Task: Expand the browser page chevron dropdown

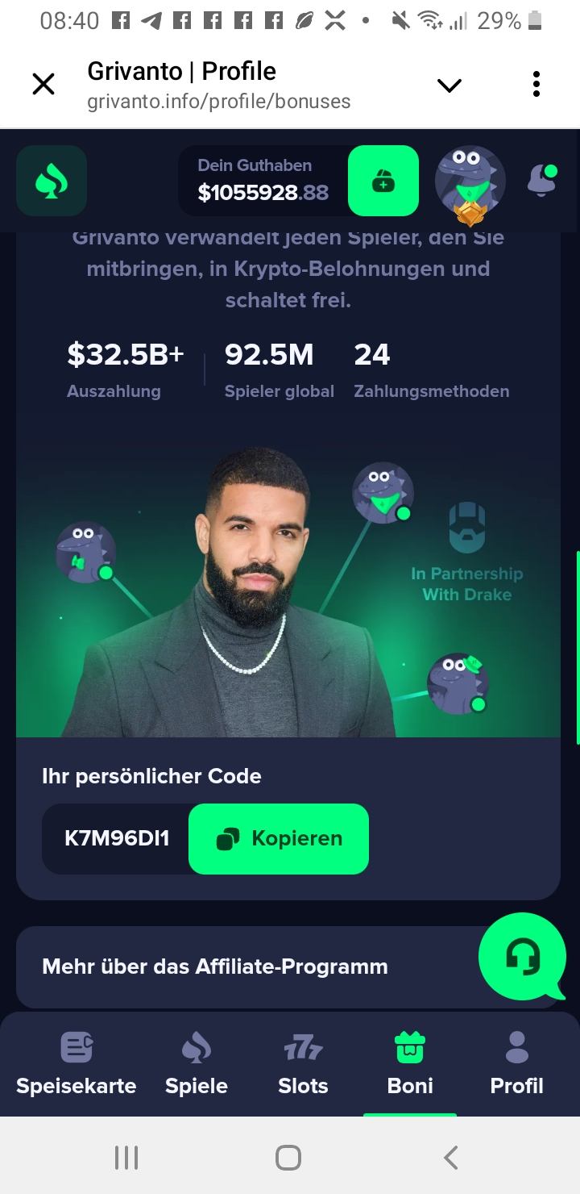Action: 449,85
